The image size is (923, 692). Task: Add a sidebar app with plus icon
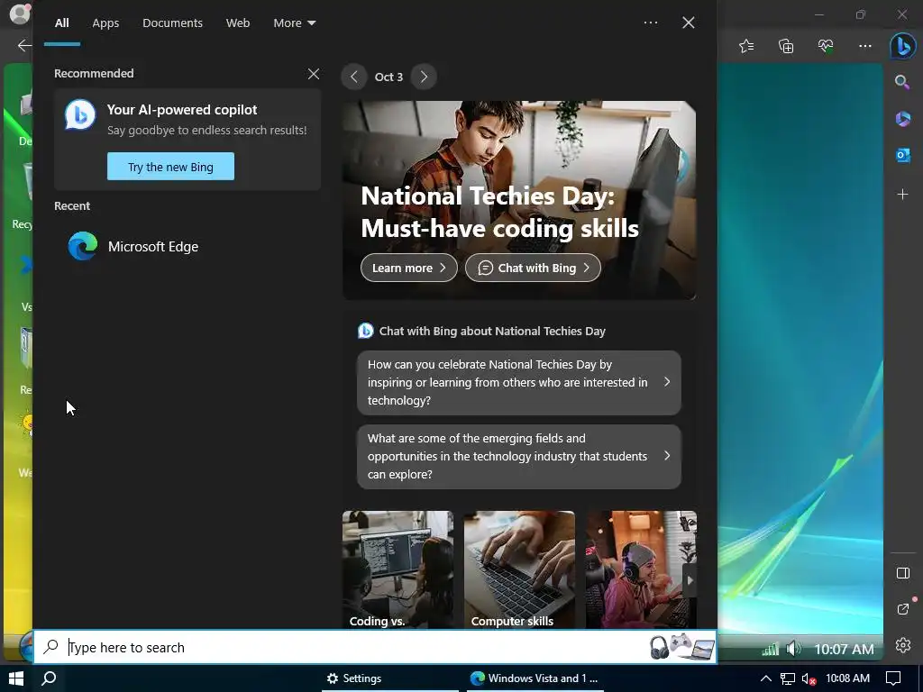point(902,195)
